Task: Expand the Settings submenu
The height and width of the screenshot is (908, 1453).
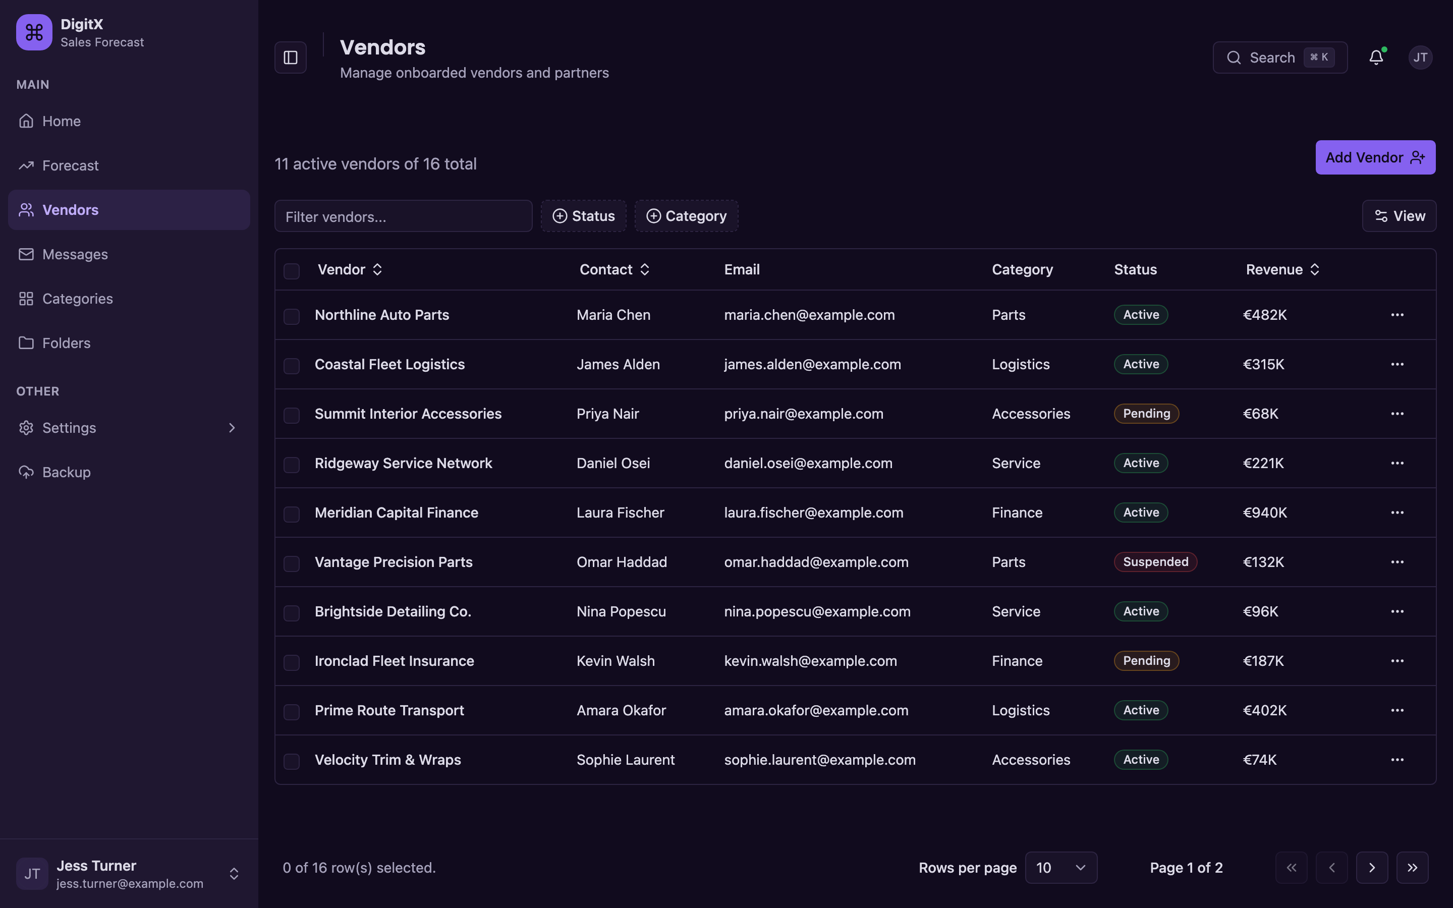Action: (129, 428)
